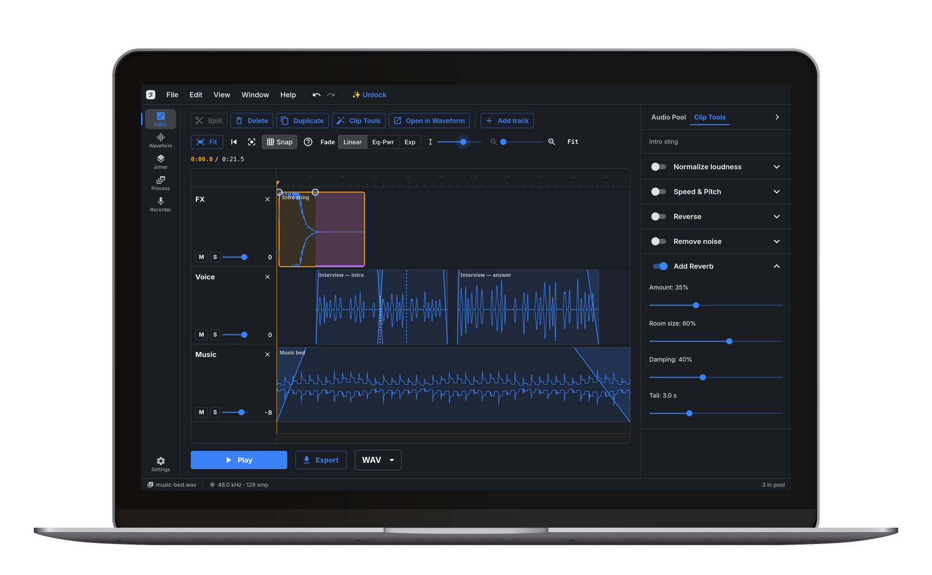Open the WAV format dropdown

coord(378,460)
